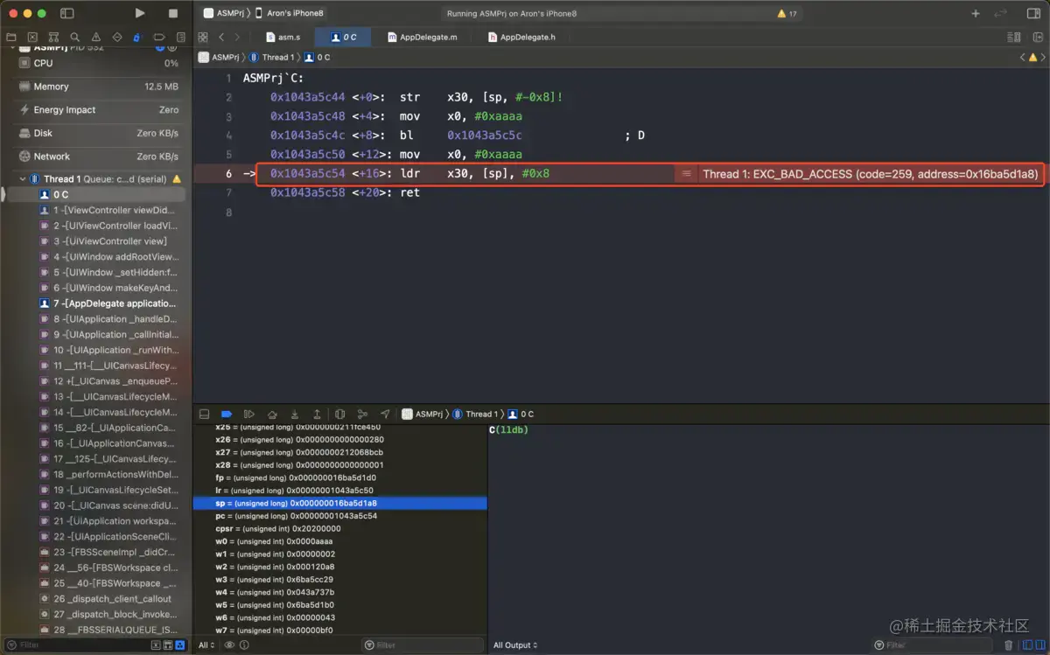Switch to the AppDelegate.m tab
Viewport: 1050px width, 655px height.
pos(423,37)
